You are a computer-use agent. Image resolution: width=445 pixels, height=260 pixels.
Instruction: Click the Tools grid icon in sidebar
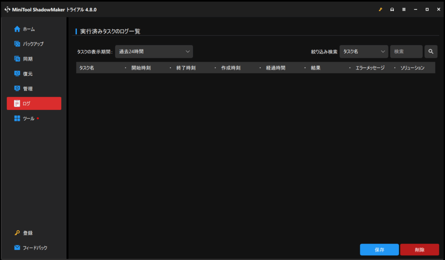tap(17, 118)
